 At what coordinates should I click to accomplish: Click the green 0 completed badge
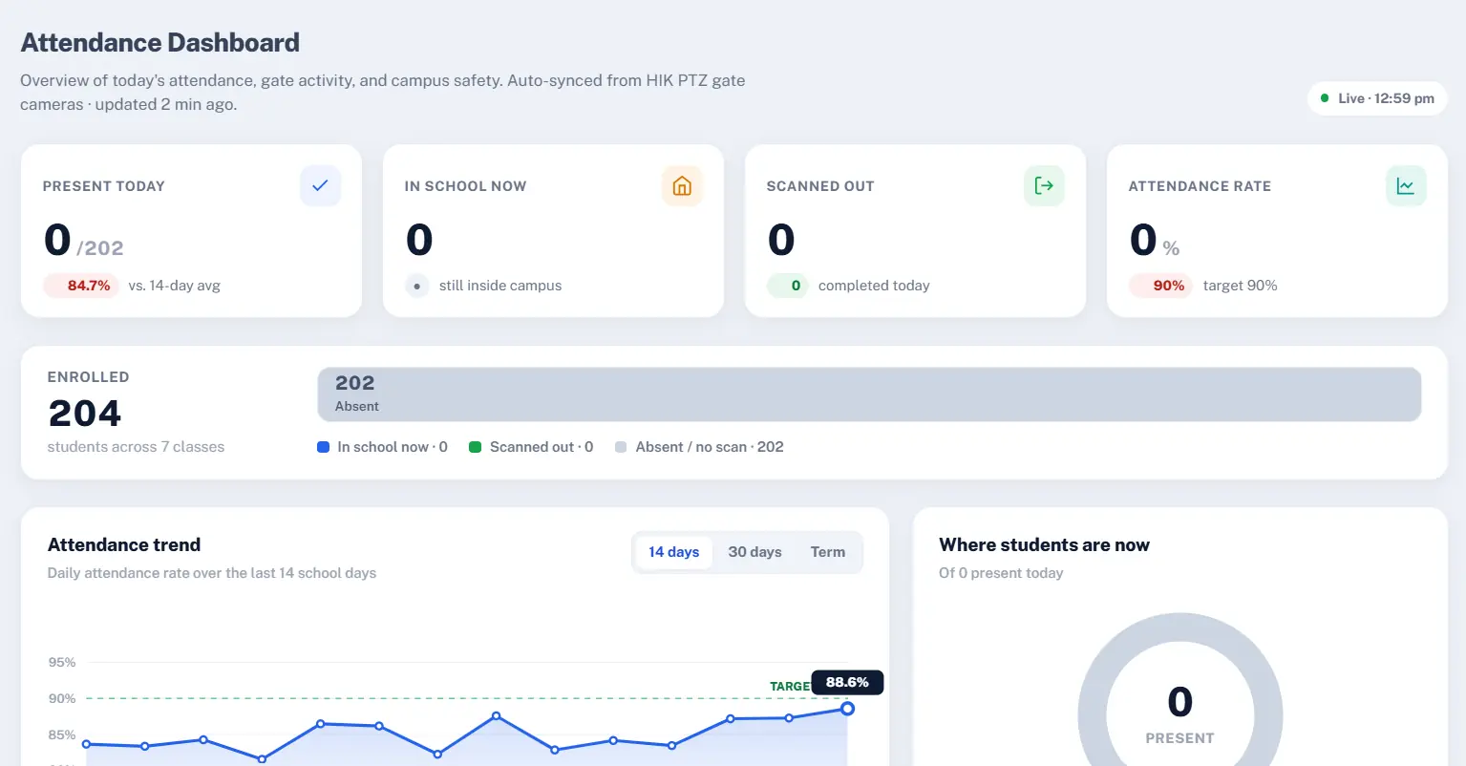coord(788,286)
